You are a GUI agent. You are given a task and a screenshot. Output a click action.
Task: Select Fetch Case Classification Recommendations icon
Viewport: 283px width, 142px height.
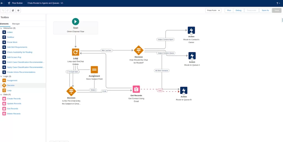[4, 62]
